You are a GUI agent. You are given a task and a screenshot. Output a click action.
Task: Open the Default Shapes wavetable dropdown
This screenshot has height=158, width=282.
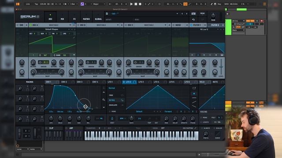tap(52, 29)
